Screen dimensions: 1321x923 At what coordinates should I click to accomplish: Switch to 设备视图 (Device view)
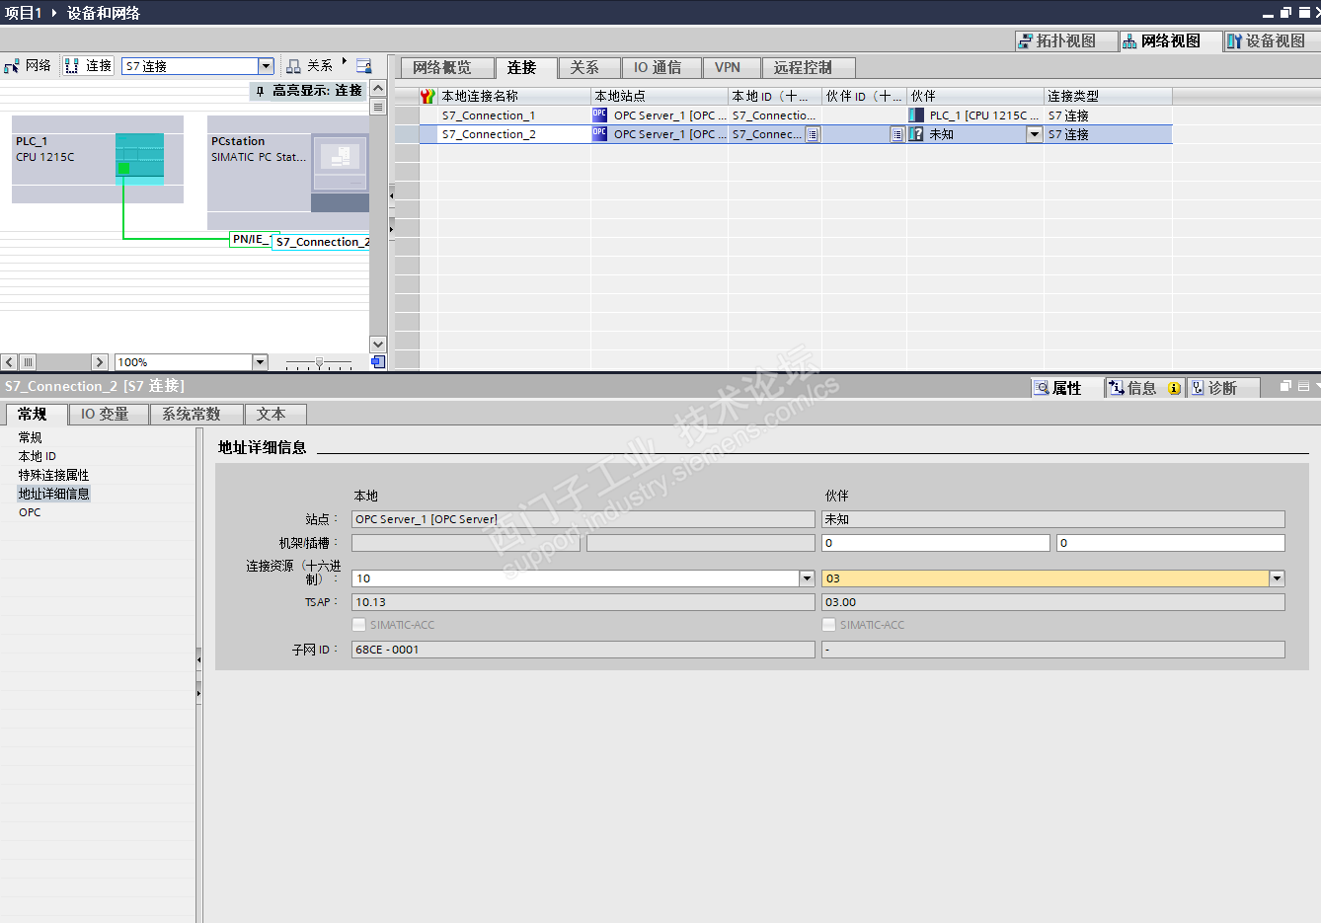coord(1274,40)
